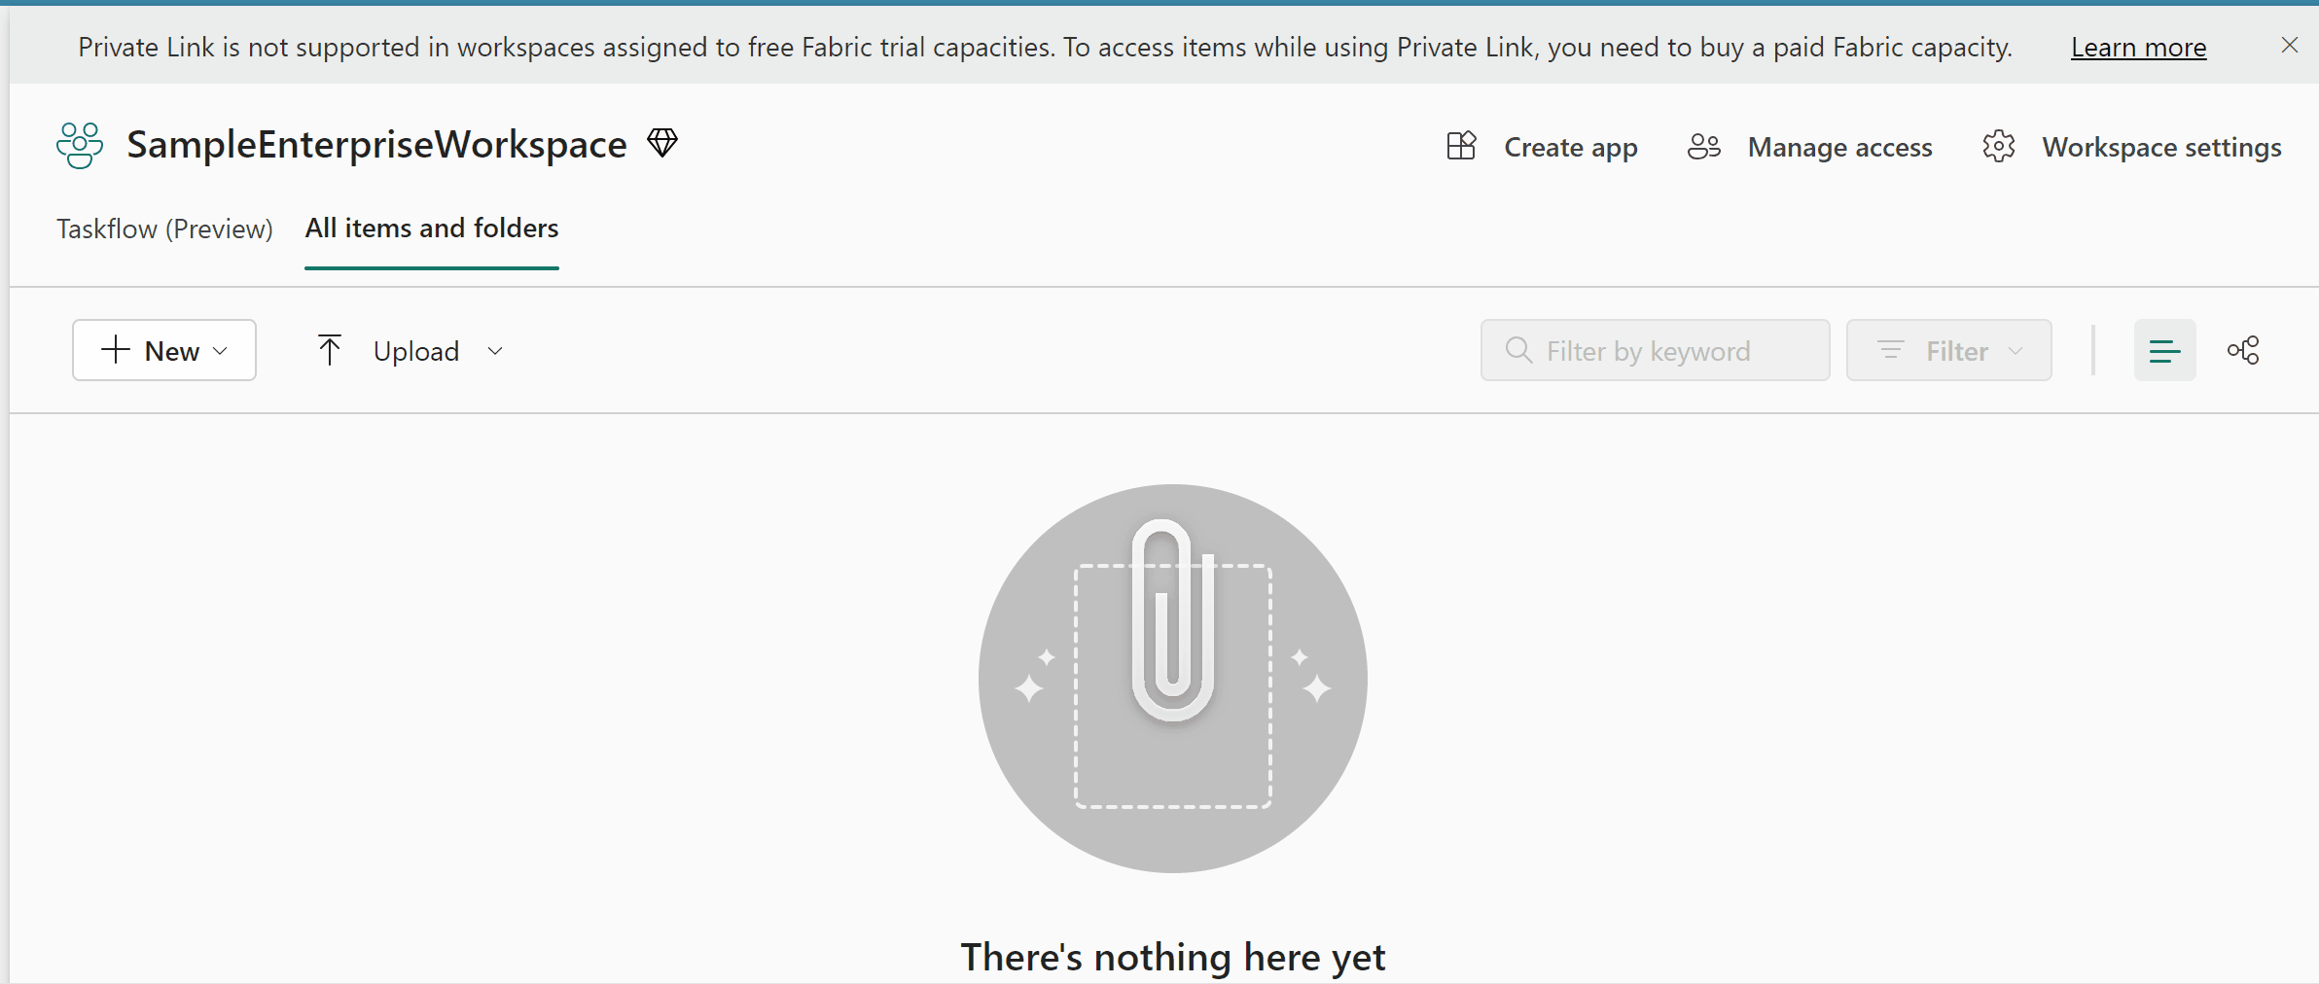2319x984 pixels.
Task: Click the plus icon on the New button
Action: [x=115, y=350]
